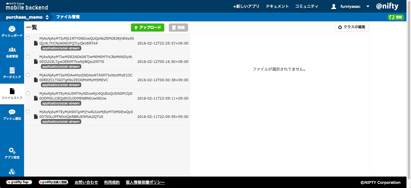The width and height of the screenshot is (411, 188).
Task: Tick checkbox for file dated 2016-02-12T22:25:57
Action: coord(28,38)
